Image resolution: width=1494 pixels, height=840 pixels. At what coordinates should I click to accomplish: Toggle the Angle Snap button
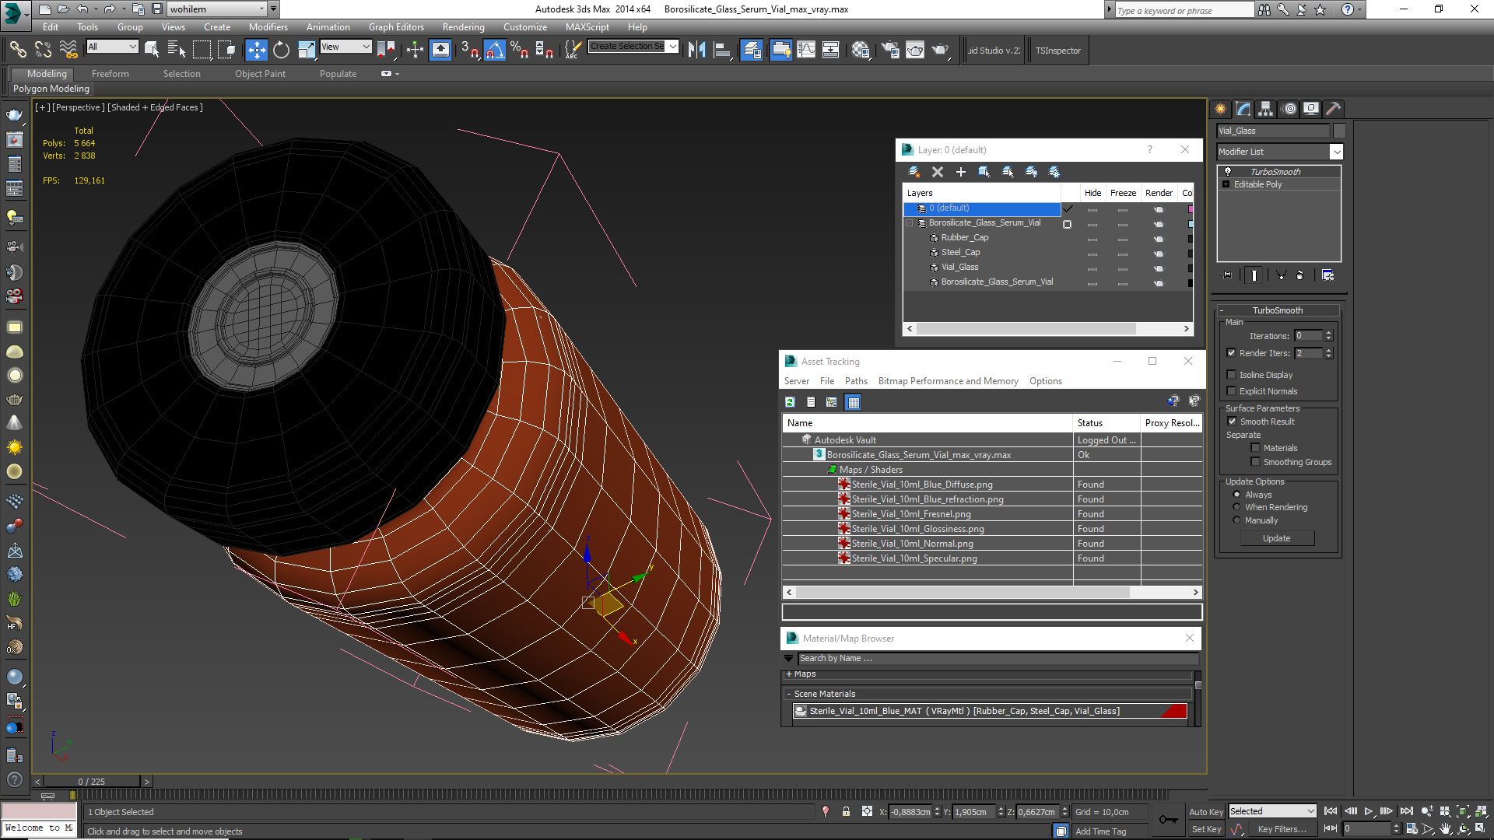[x=495, y=50]
